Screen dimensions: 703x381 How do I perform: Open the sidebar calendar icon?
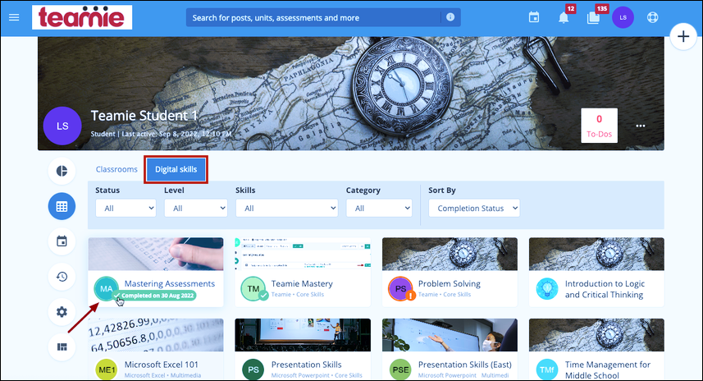62,241
